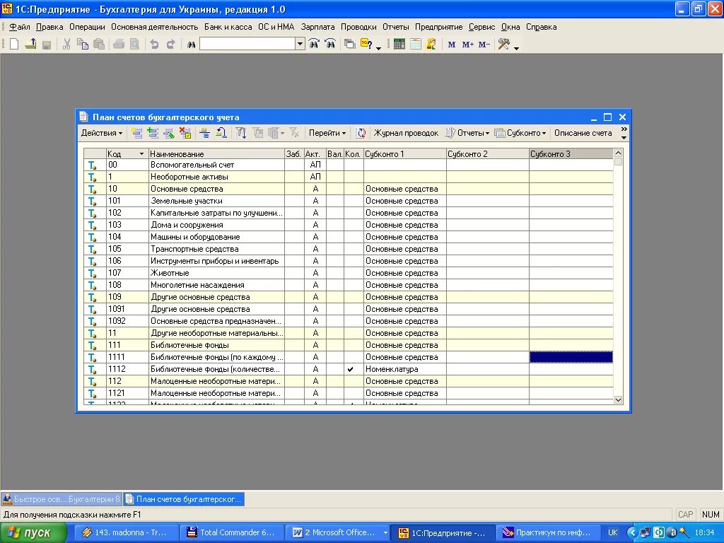Click the Описание счета button

tap(583, 133)
